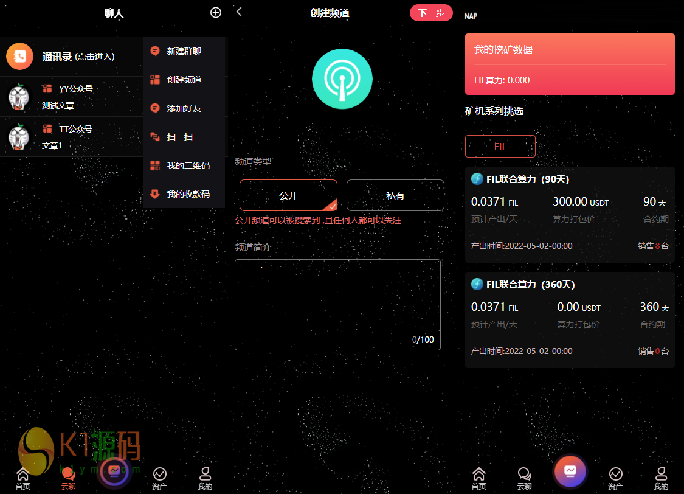Click YY公众号 grid icon
This screenshot has width=684, height=494.
tap(47, 89)
